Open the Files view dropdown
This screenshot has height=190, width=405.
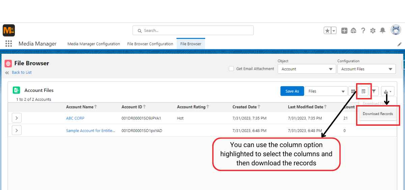click(326, 91)
